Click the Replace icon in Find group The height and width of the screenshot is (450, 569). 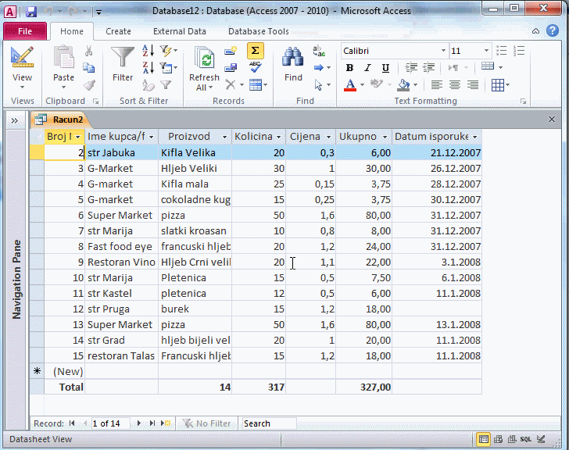tap(319, 51)
